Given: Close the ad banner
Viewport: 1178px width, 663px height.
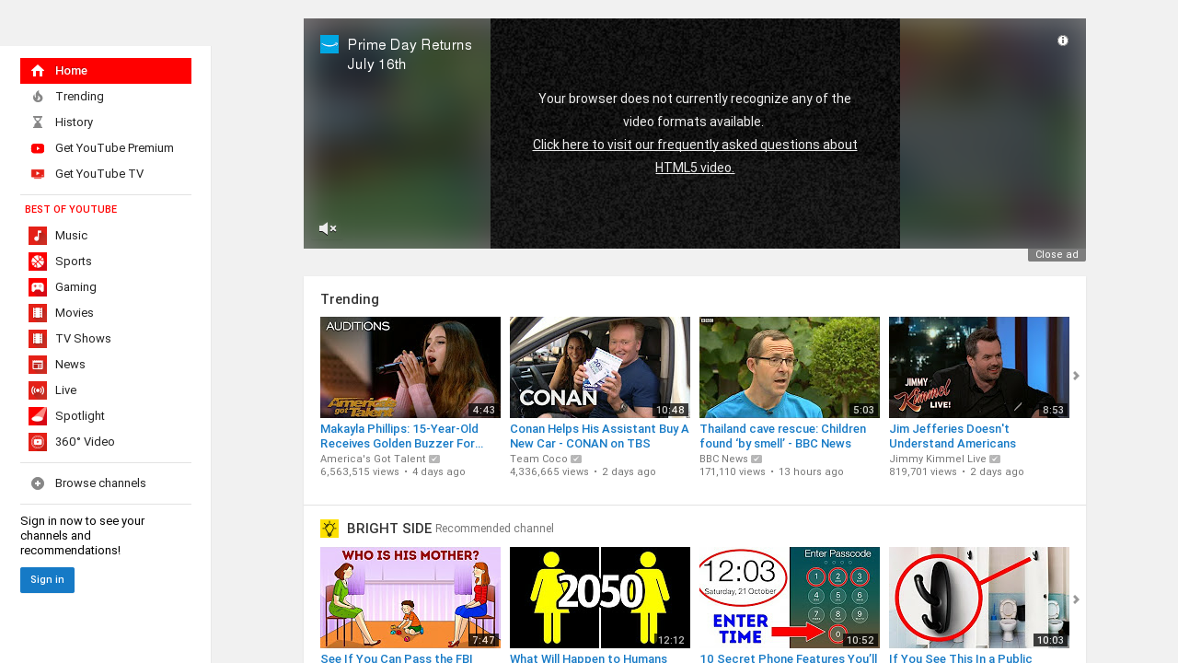Looking at the screenshot, I should [x=1057, y=255].
